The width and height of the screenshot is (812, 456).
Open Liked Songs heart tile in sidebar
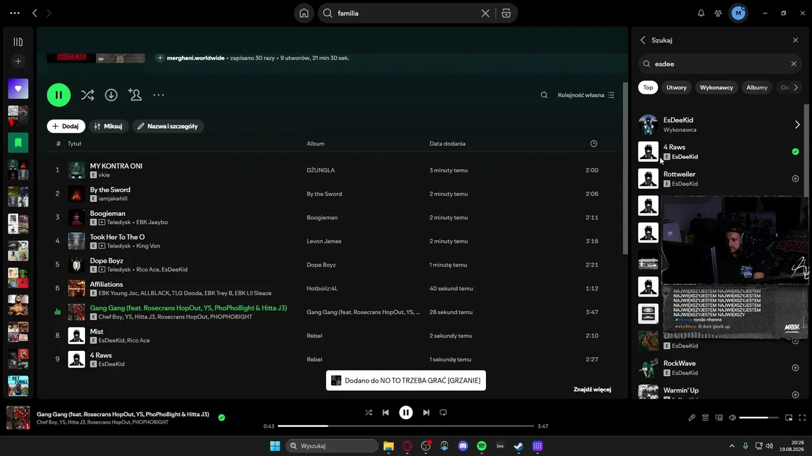[x=18, y=89]
